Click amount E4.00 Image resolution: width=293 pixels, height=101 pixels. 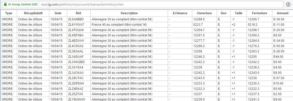[x=277, y=67]
